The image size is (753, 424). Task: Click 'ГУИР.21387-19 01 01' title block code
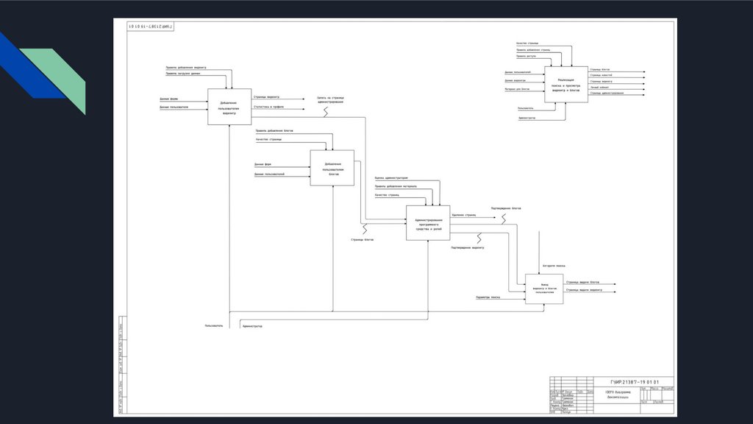(635, 382)
